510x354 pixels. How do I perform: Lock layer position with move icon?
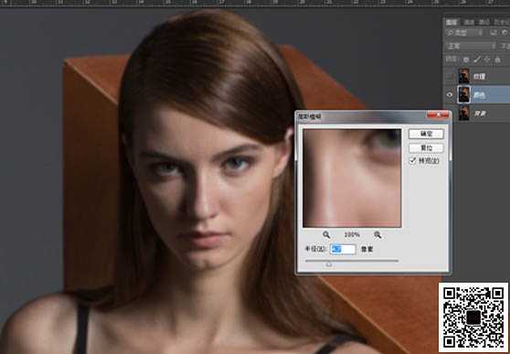tap(487, 59)
